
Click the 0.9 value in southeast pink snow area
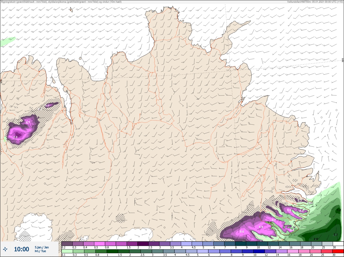261,227
